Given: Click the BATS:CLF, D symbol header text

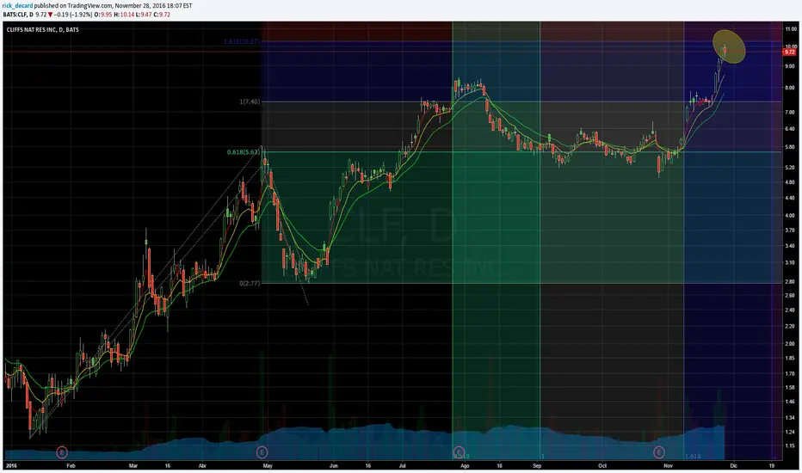Looking at the screenshot, I should pyautogui.click(x=18, y=15).
